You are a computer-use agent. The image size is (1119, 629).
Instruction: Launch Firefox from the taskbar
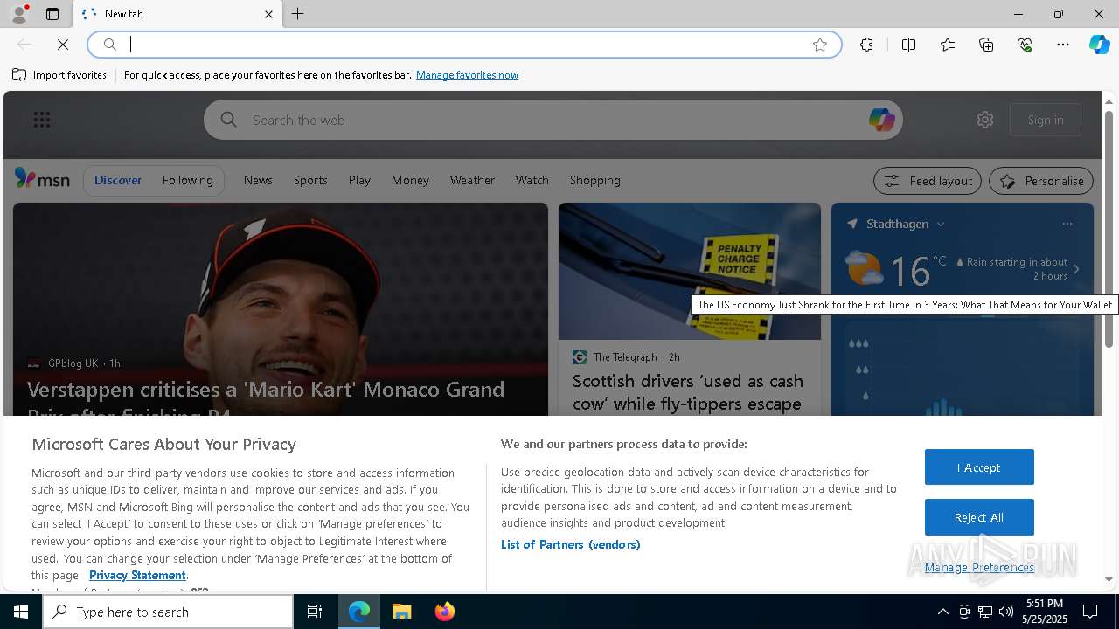(444, 612)
